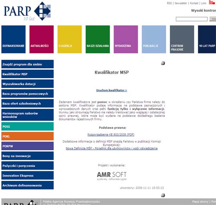The width and height of the screenshot is (216, 205).
Task: Go to the Wydarzenia purple tile
Action: 126,39
